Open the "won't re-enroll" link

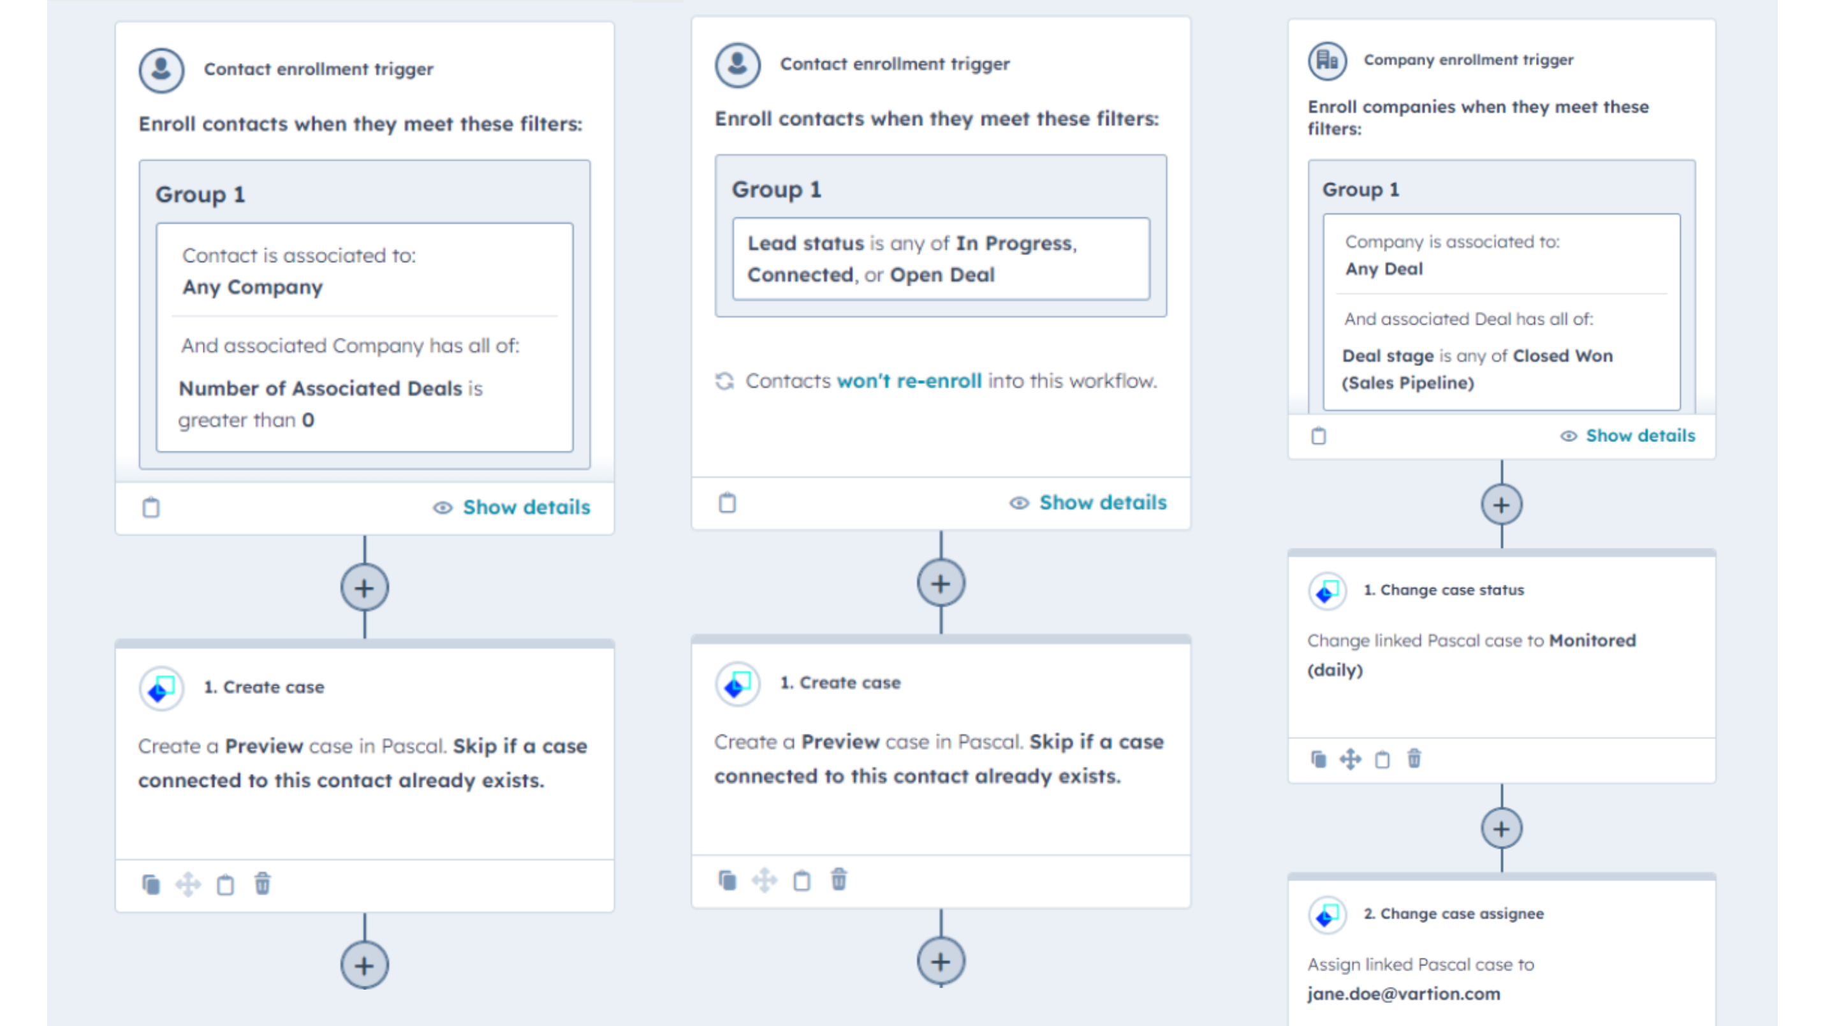point(909,381)
